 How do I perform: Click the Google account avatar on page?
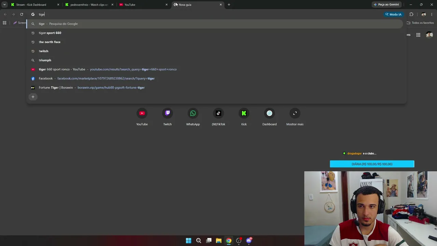pos(429,35)
